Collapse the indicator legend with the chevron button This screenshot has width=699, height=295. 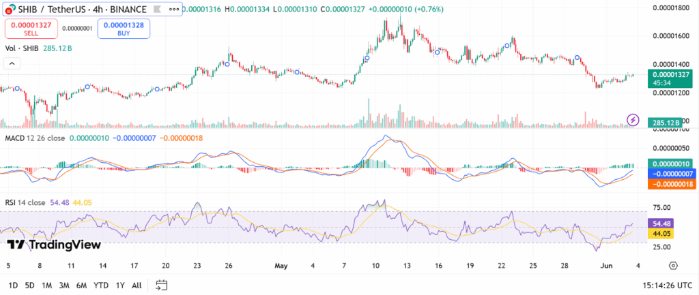pyautogui.click(x=12, y=64)
